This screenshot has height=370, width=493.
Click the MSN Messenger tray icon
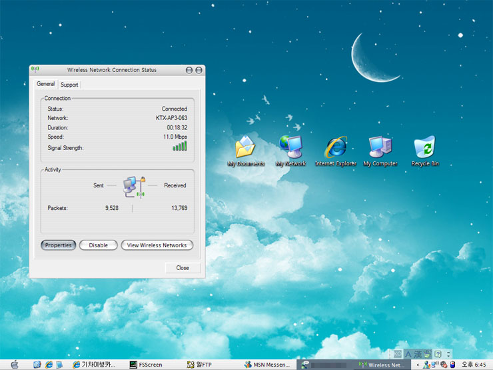pos(426,365)
